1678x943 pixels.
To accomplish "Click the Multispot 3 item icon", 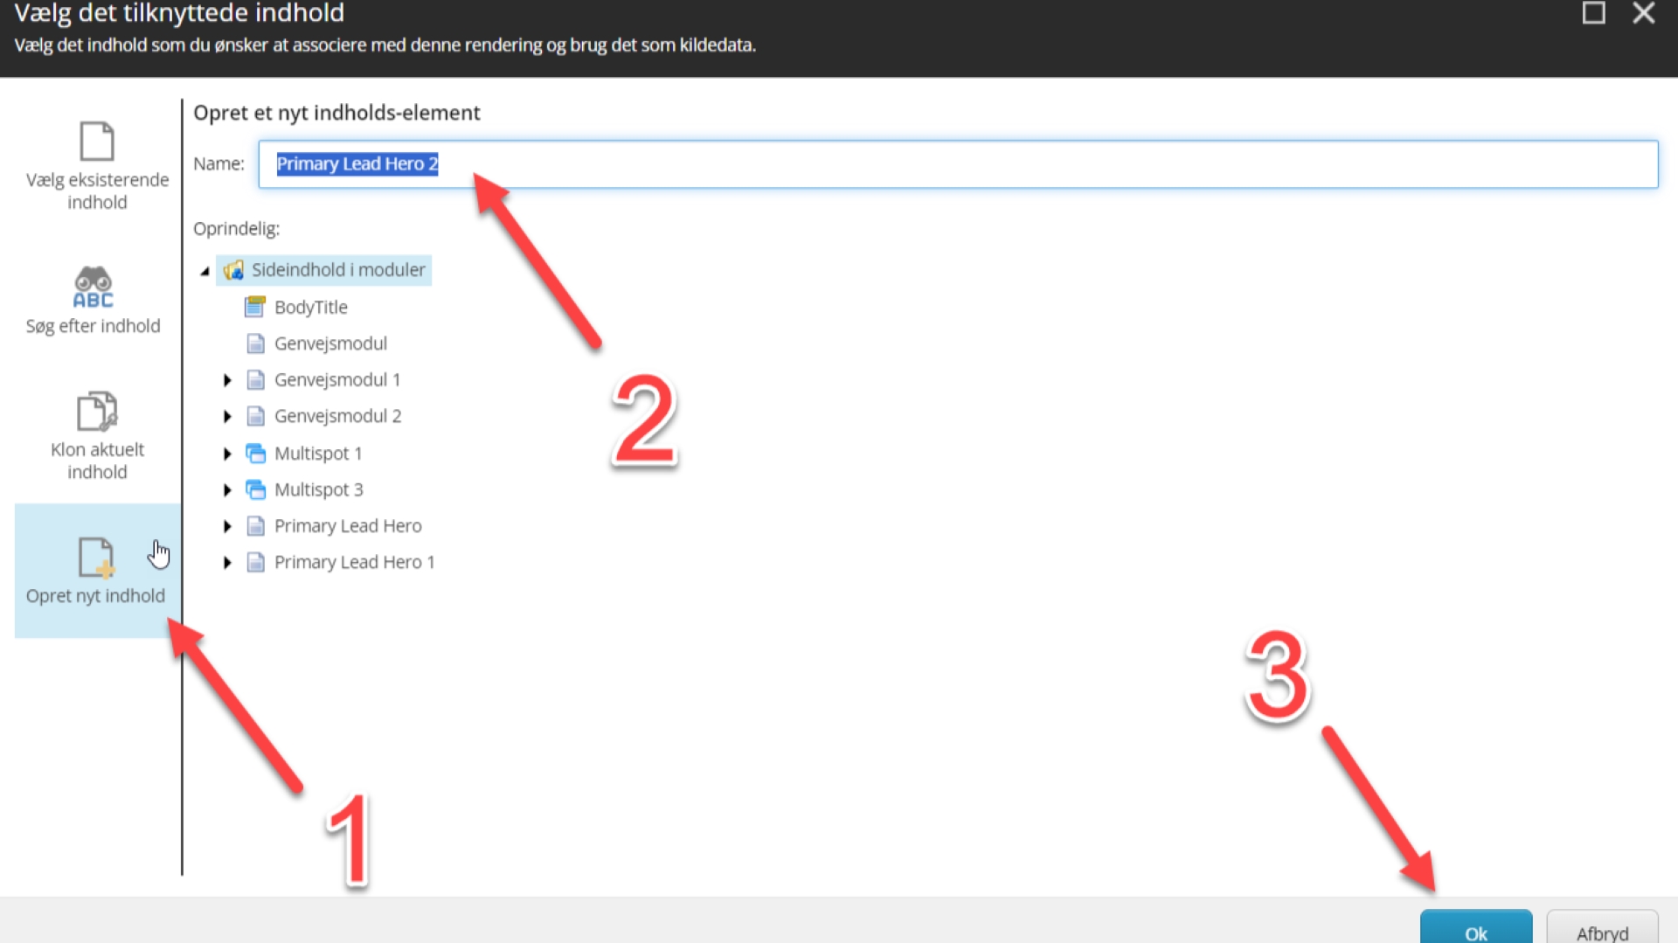I will point(255,489).
